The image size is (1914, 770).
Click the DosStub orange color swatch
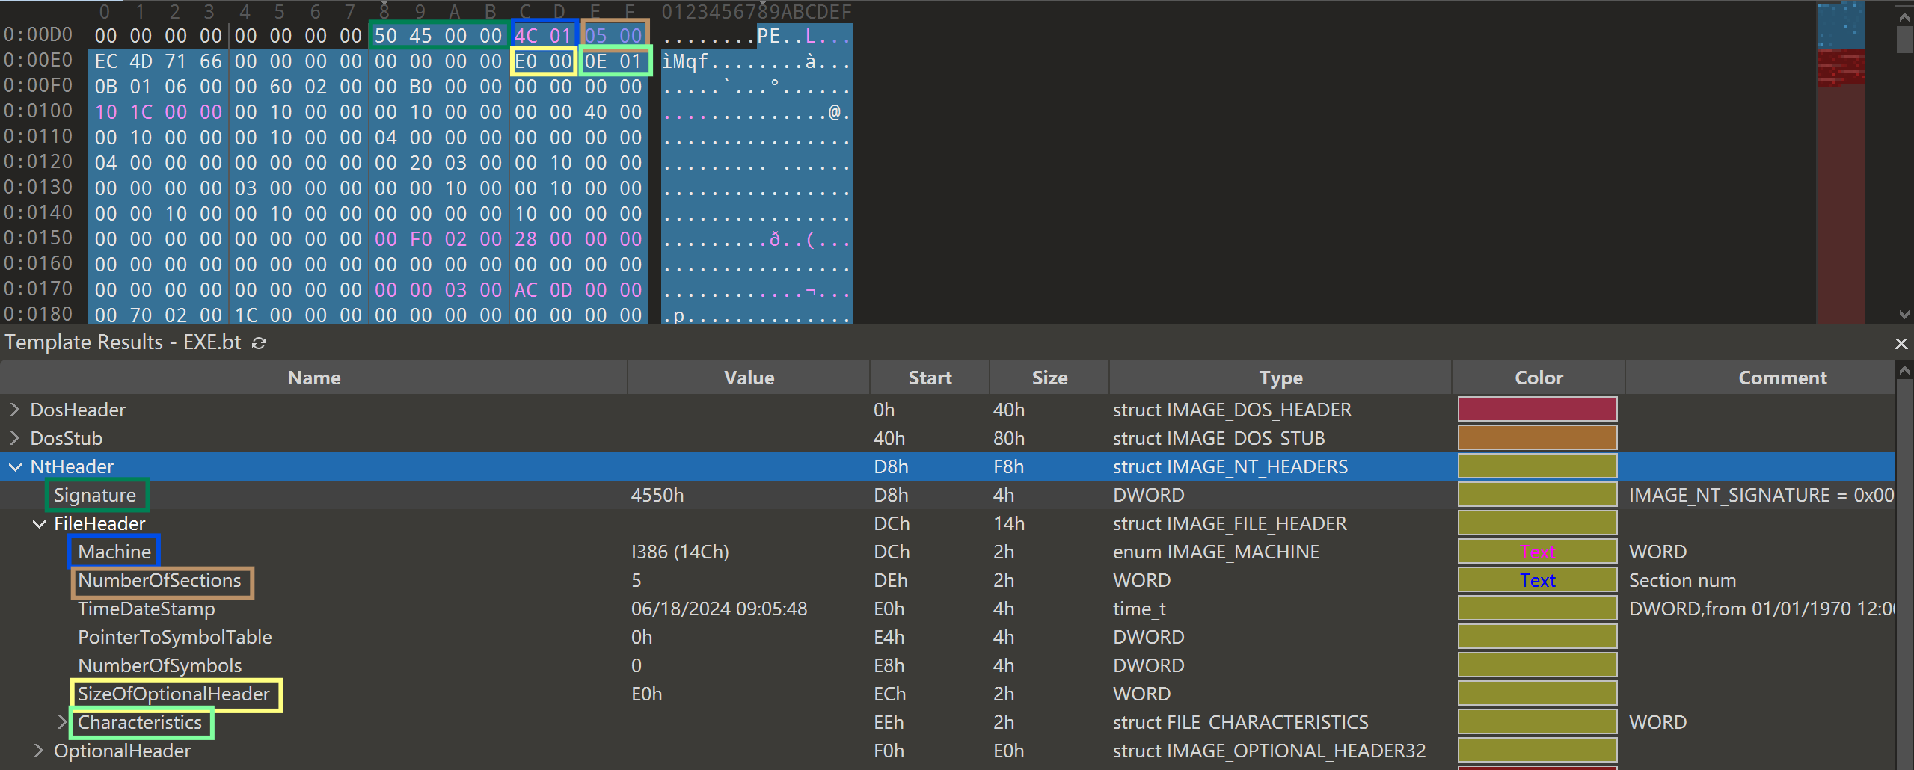pyautogui.click(x=1536, y=438)
